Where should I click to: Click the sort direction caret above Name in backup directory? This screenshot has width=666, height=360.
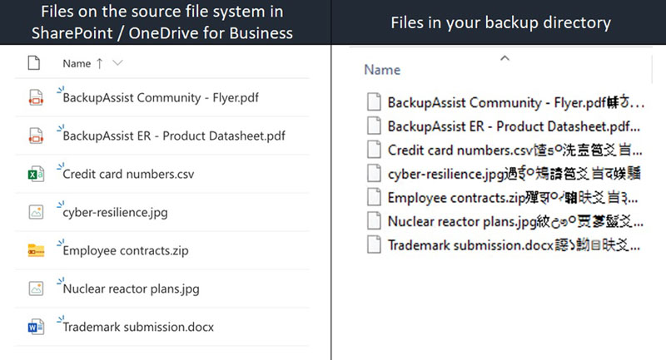click(504, 58)
